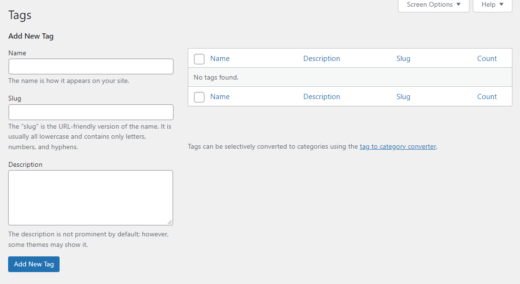Grab the Description textarea resize handle

point(170,222)
